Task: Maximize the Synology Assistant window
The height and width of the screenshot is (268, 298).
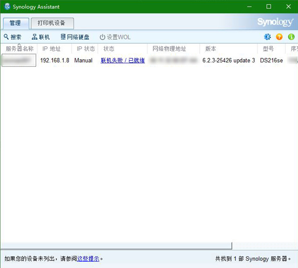Action: 269,7
